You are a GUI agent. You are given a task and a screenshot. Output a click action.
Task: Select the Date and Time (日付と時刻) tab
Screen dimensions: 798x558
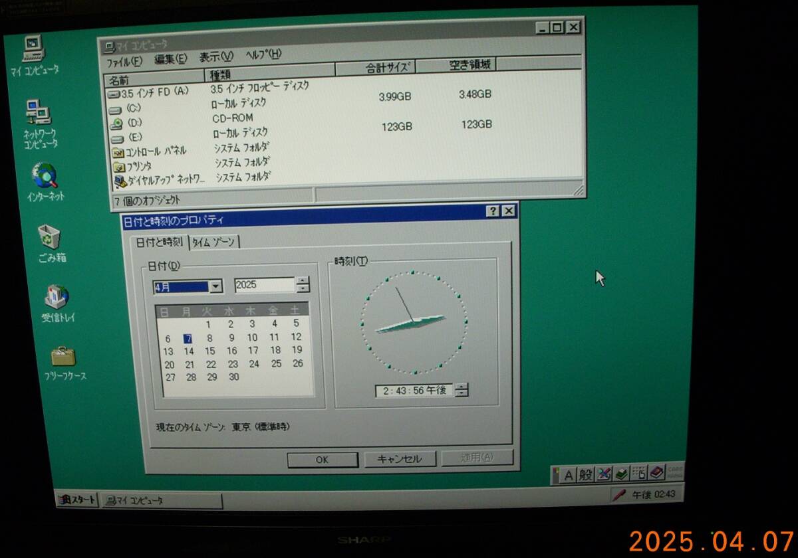coord(159,242)
